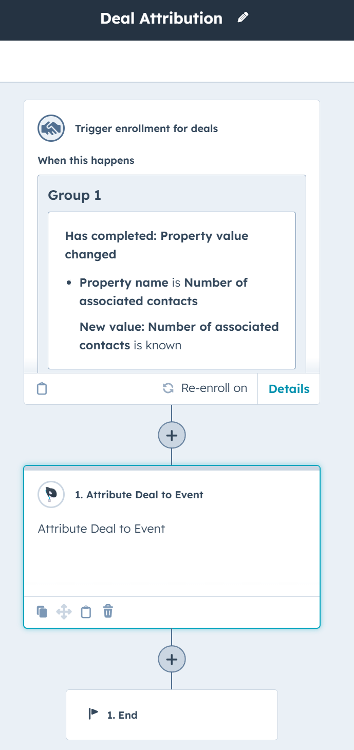Click the Deal Attribution title text
The height and width of the screenshot is (750, 354).
click(162, 18)
